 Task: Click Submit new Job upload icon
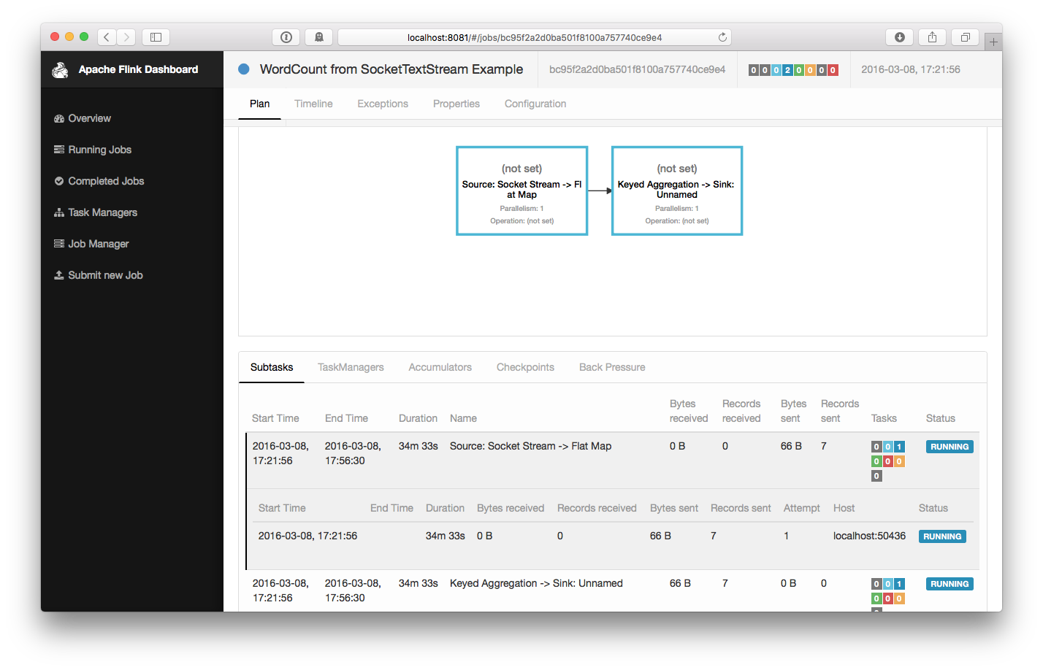pos(59,275)
